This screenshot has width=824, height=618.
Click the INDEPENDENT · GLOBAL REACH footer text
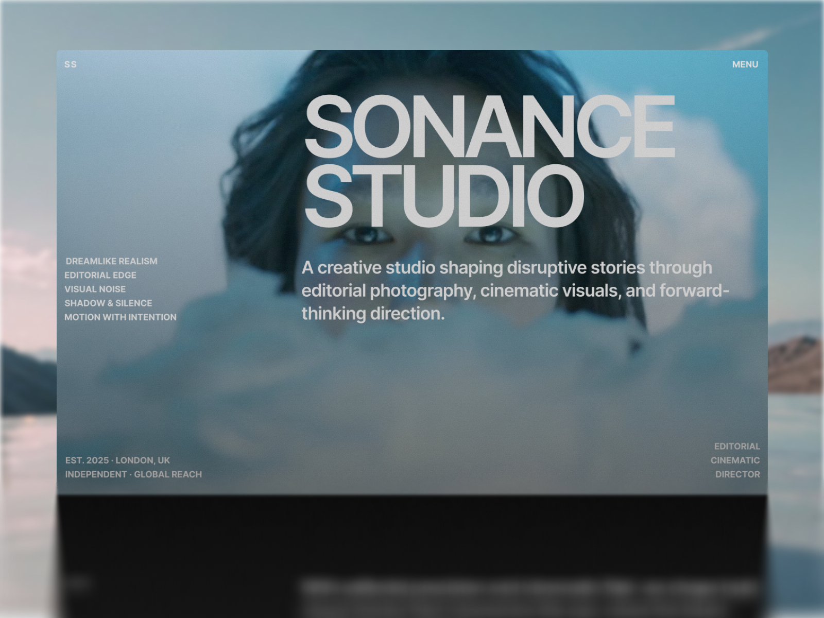(x=133, y=474)
